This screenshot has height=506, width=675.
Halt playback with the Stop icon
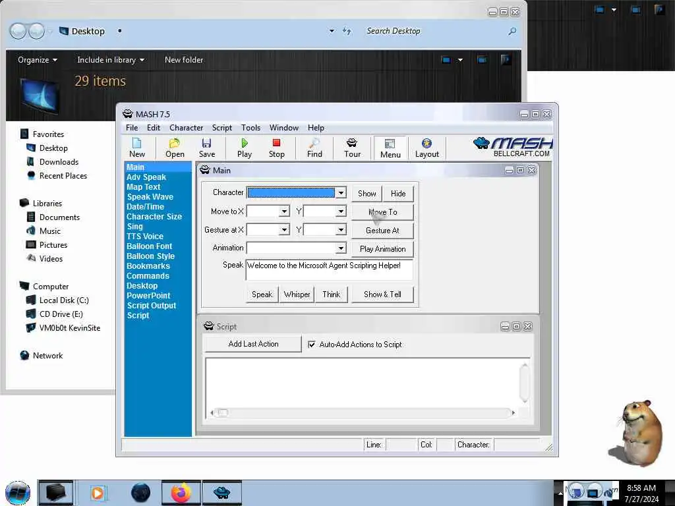pyautogui.click(x=276, y=148)
